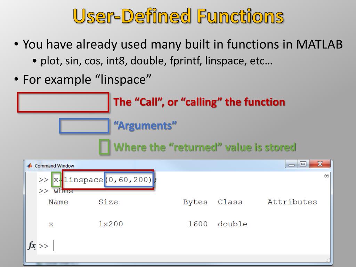
Task: Click the 'whos' command line
Action: click(x=56, y=191)
